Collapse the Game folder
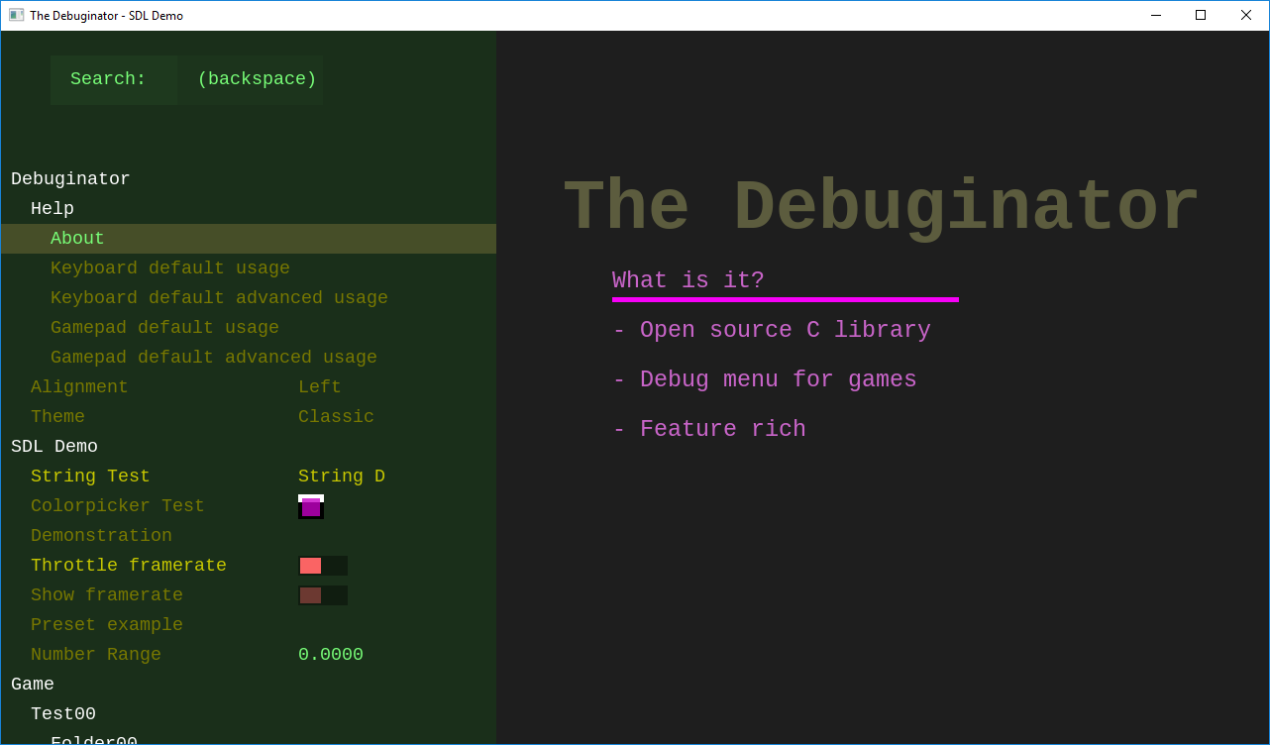 [33, 685]
